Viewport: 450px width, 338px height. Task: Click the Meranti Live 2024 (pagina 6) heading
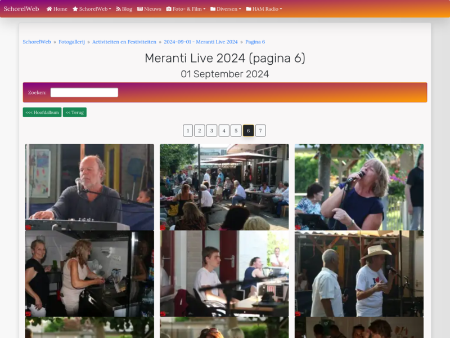coord(225,59)
